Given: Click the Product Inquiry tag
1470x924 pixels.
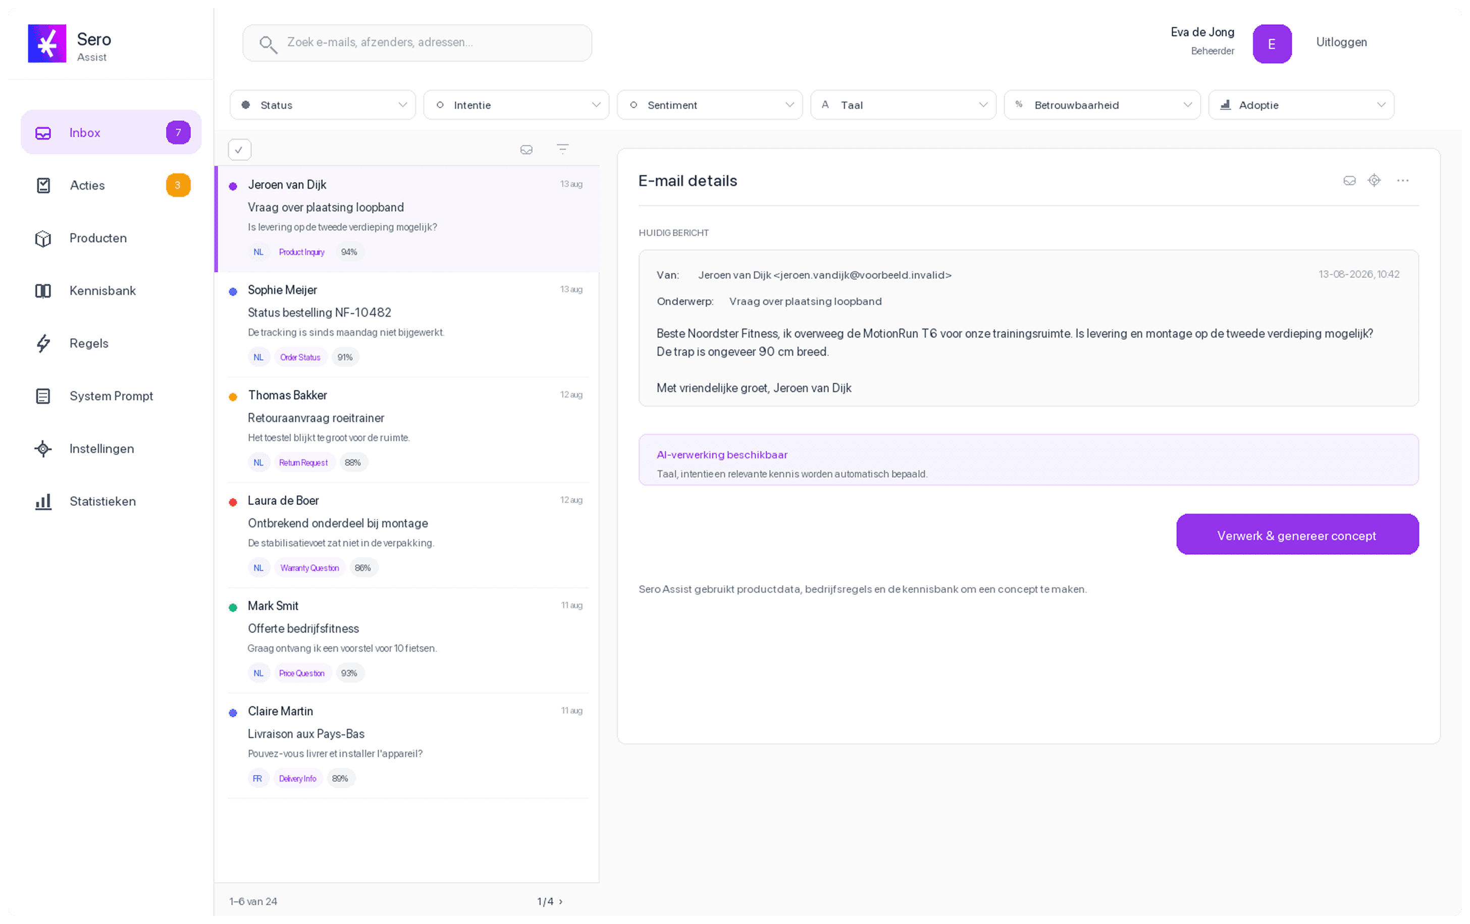Looking at the screenshot, I should pyautogui.click(x=301, y=252).
